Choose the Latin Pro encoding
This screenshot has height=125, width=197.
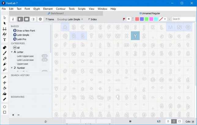click(x=20, y=39)
